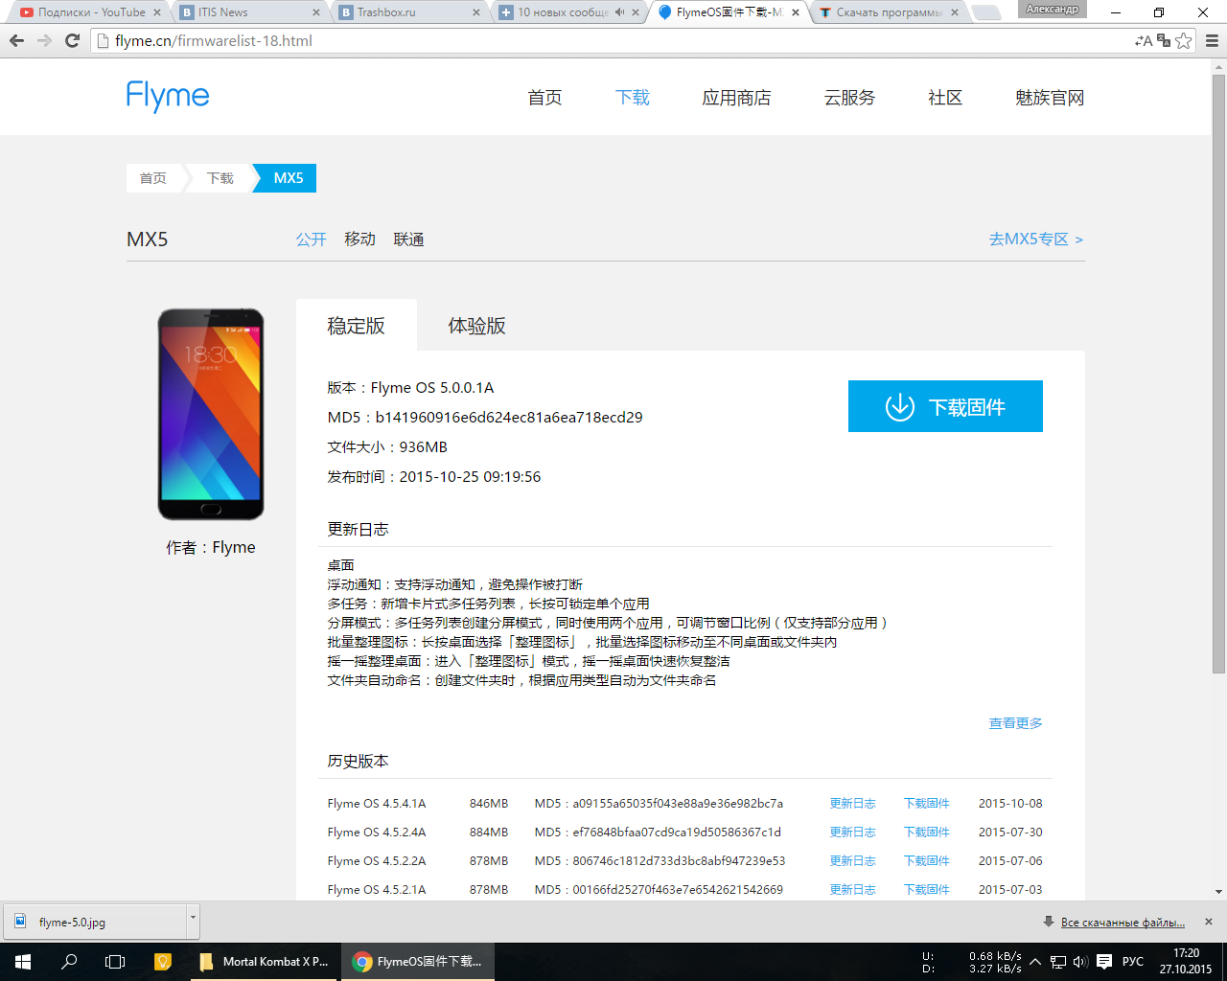Open system tray volume icon
Screen dimensions: 1227x981
click(1080, 962)
